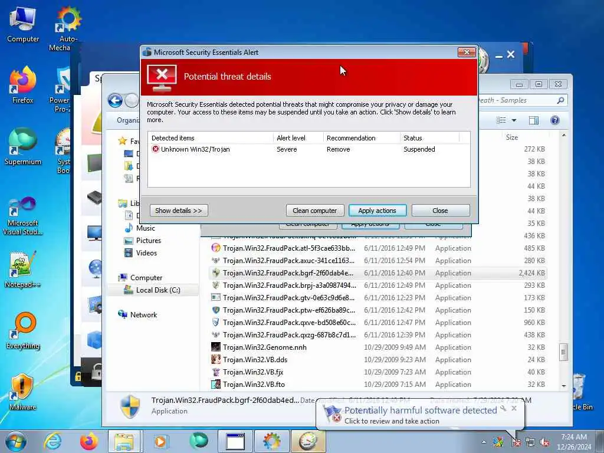Viewport: 604px width, 453px height.
Task: Select file Trojan.Win32.FraudPack.ptw-ef626ba89c
Action: [377, 310]
